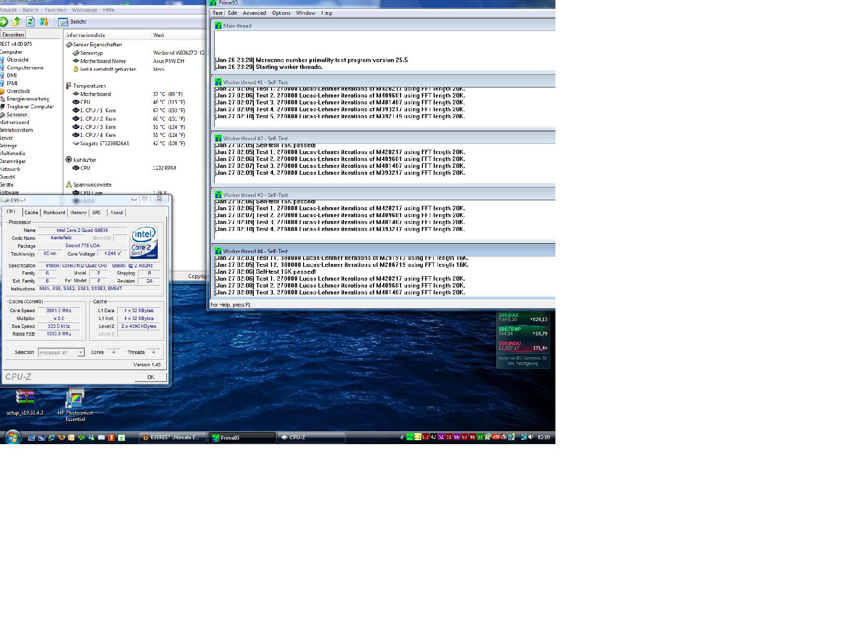Select Computername in the Everest tree
Viewport: 858px width, 643px height.
[x=25, y=67]
